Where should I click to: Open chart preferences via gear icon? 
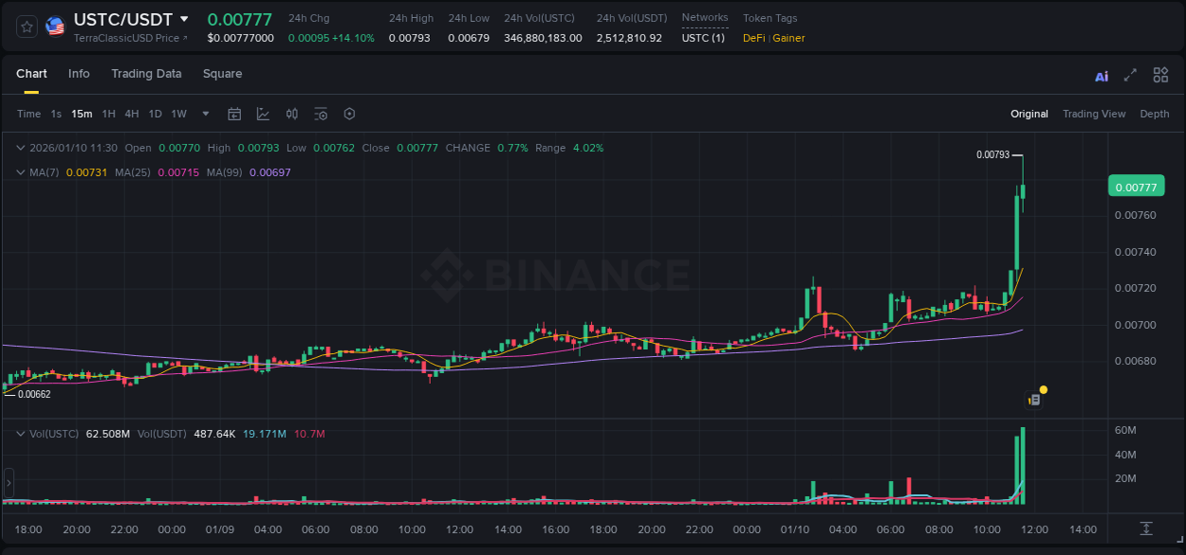tap(349, 114)
